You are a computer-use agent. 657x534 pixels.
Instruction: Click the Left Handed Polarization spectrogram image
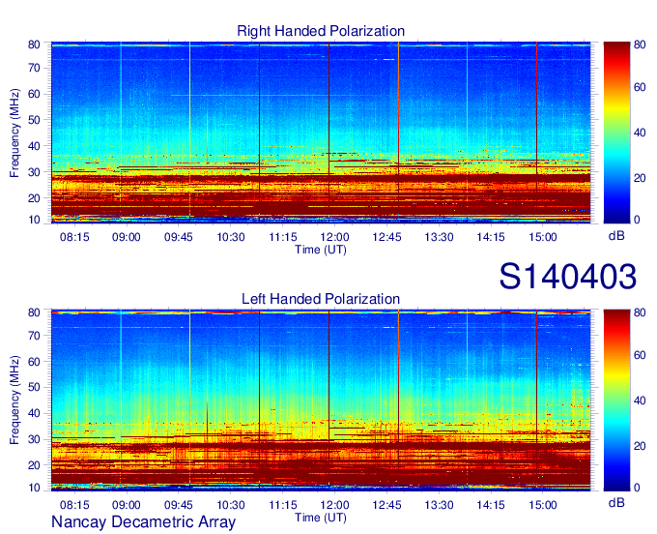(x=321, y=400)
